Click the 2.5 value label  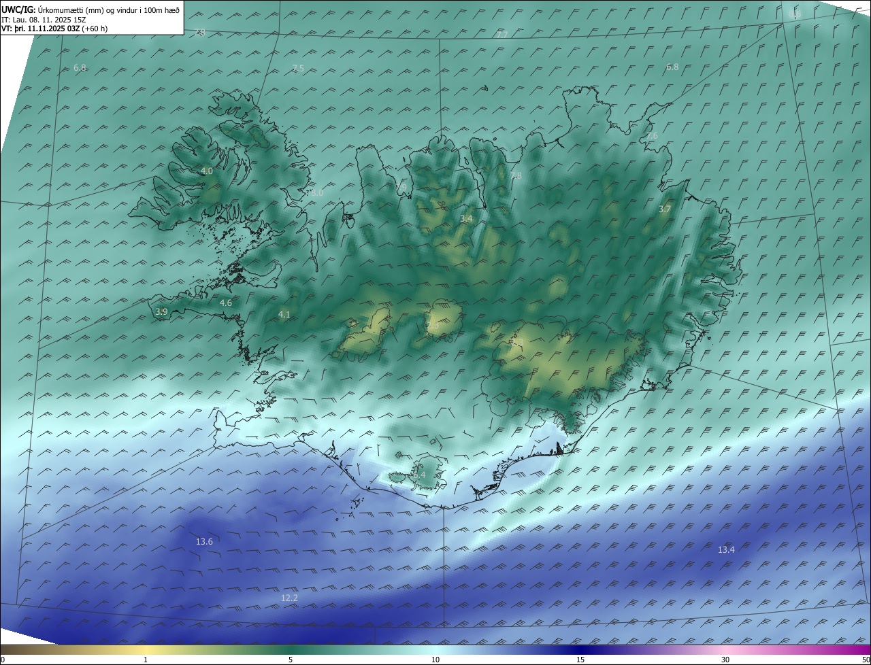[433, 326]
